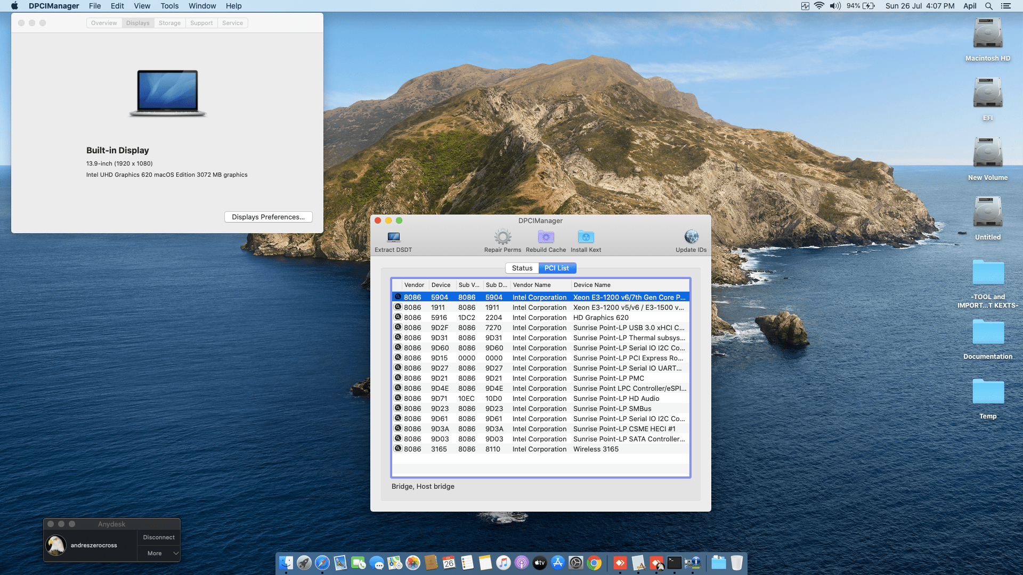Open the Apple menu
This screenshot has width=1023, height=575.
(14, 6)
